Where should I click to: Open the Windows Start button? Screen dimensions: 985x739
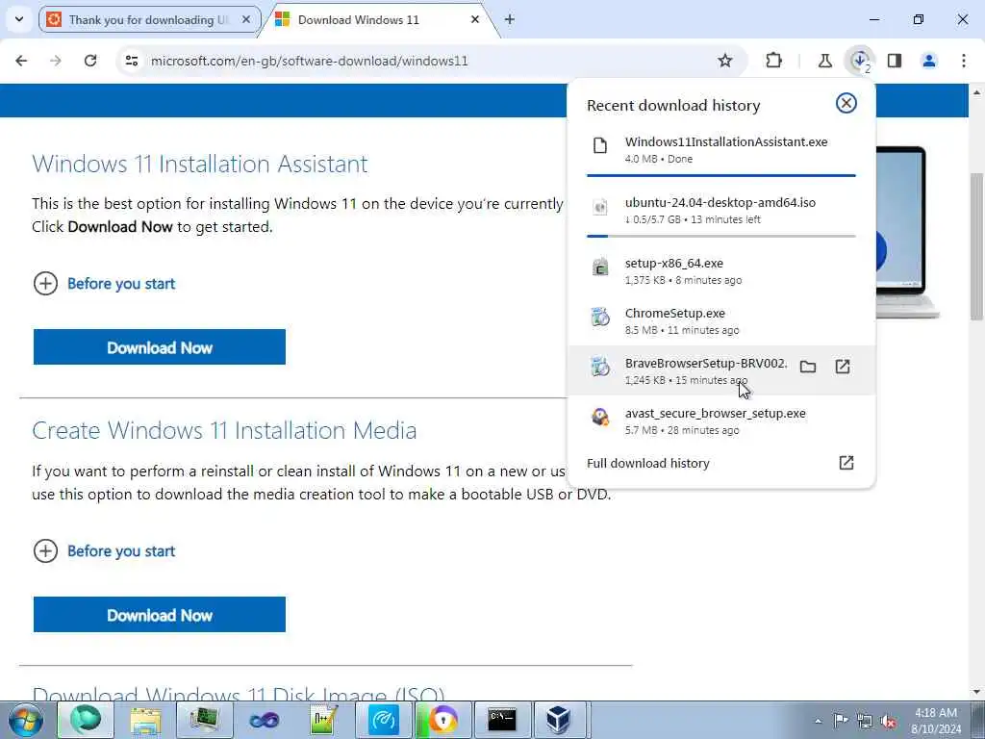[26, 720]
